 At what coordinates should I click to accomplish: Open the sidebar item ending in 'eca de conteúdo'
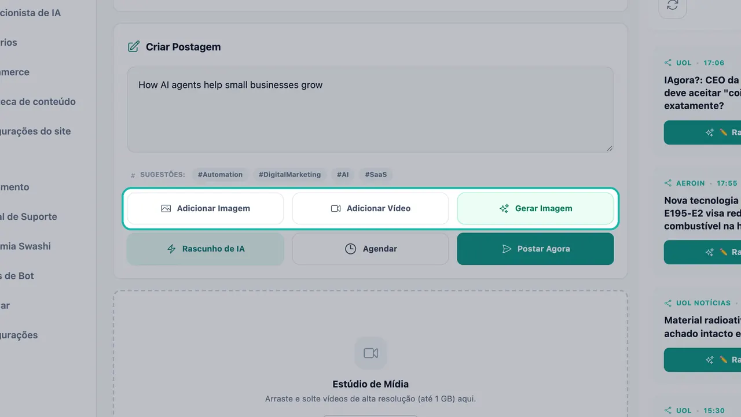pos(38,102)
